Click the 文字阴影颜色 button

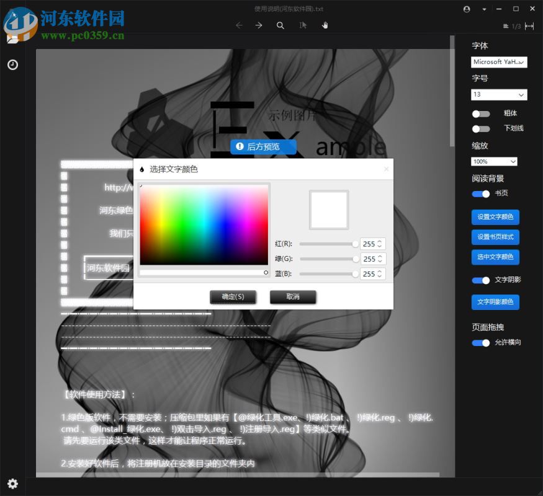point(495,302)
